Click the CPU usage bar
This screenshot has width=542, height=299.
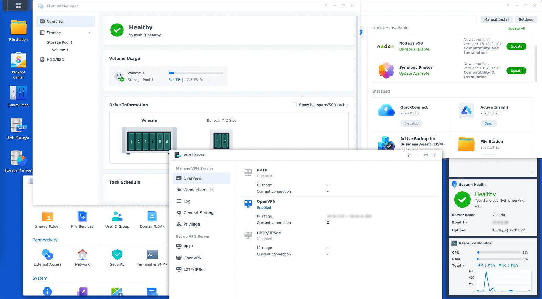pyautogui.click(x=499, y=253)
